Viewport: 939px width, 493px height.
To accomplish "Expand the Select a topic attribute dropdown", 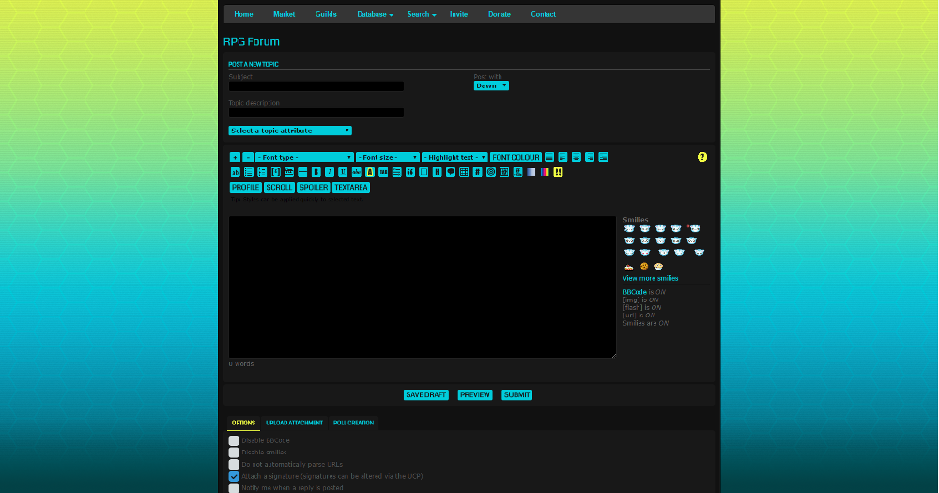I will click(x=290, y=131).
